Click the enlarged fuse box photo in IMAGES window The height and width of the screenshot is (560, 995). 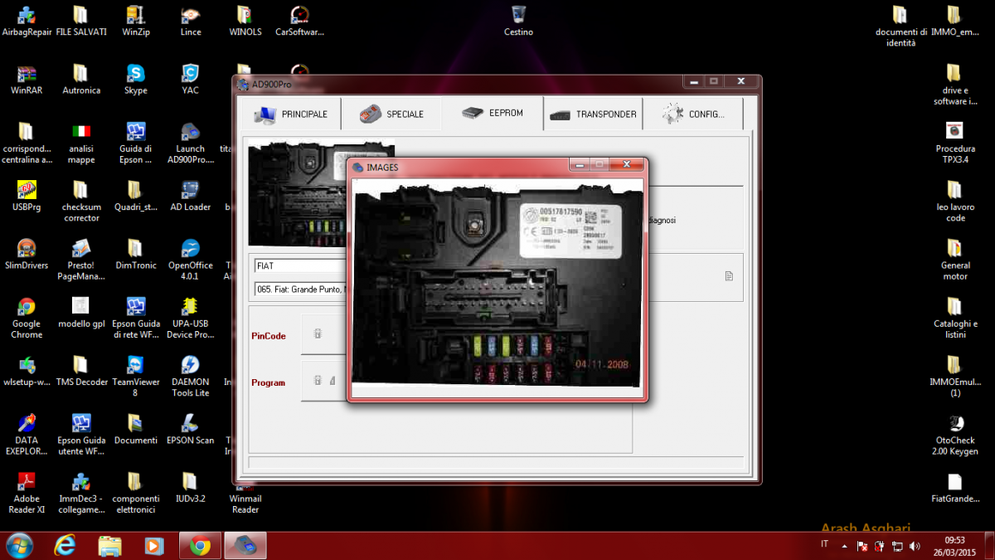tap(497, 287)
